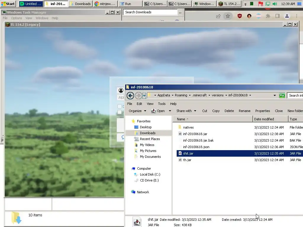Select the inf-20100618.jar file icon
Screen dimensions: 303x227
[x=180, y=134]
